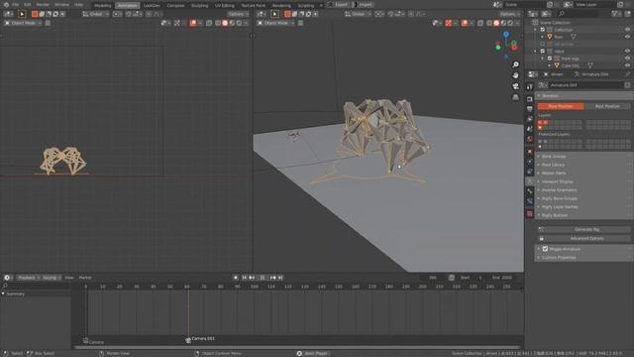Select the tweak tool in left viewport header
The image size is (634, 357).
tap(22, 14)
